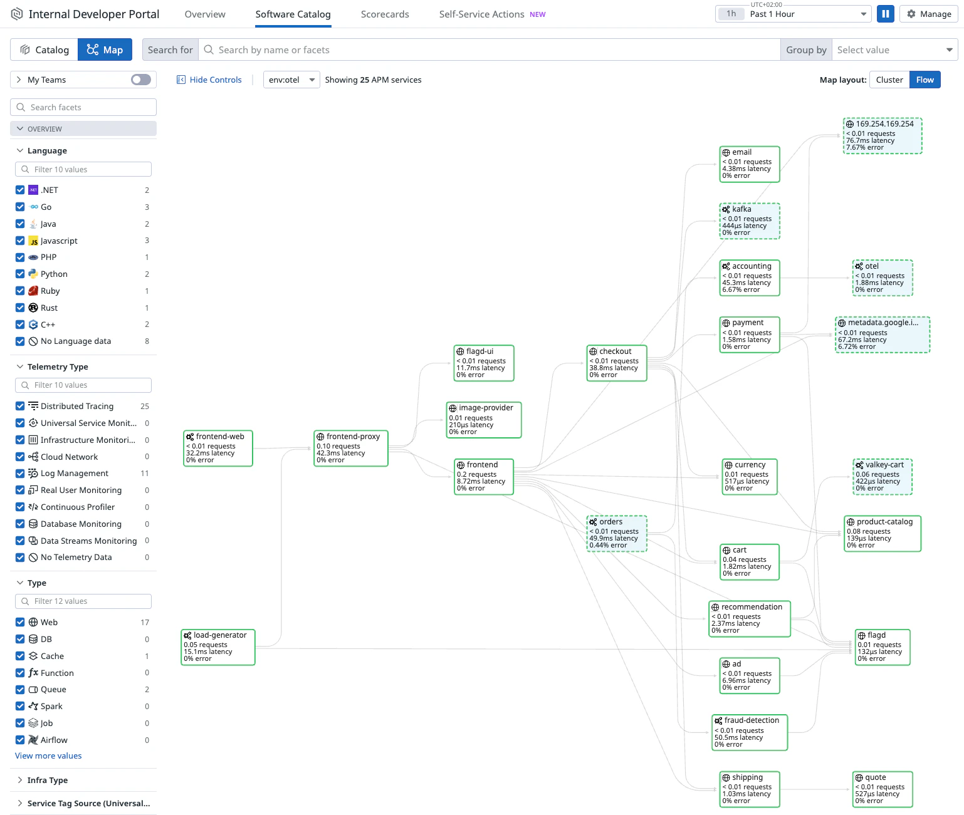Collapse the Telemetry Type facet group
964x815 pixels.
point(20,366)
